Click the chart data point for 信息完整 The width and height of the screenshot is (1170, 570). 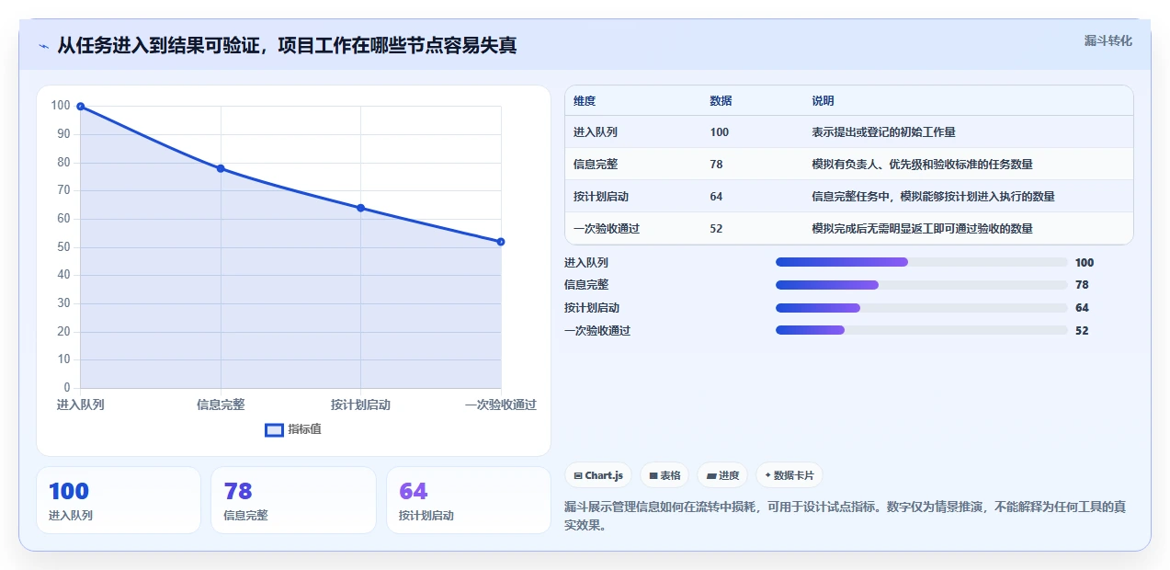(221, 168)
